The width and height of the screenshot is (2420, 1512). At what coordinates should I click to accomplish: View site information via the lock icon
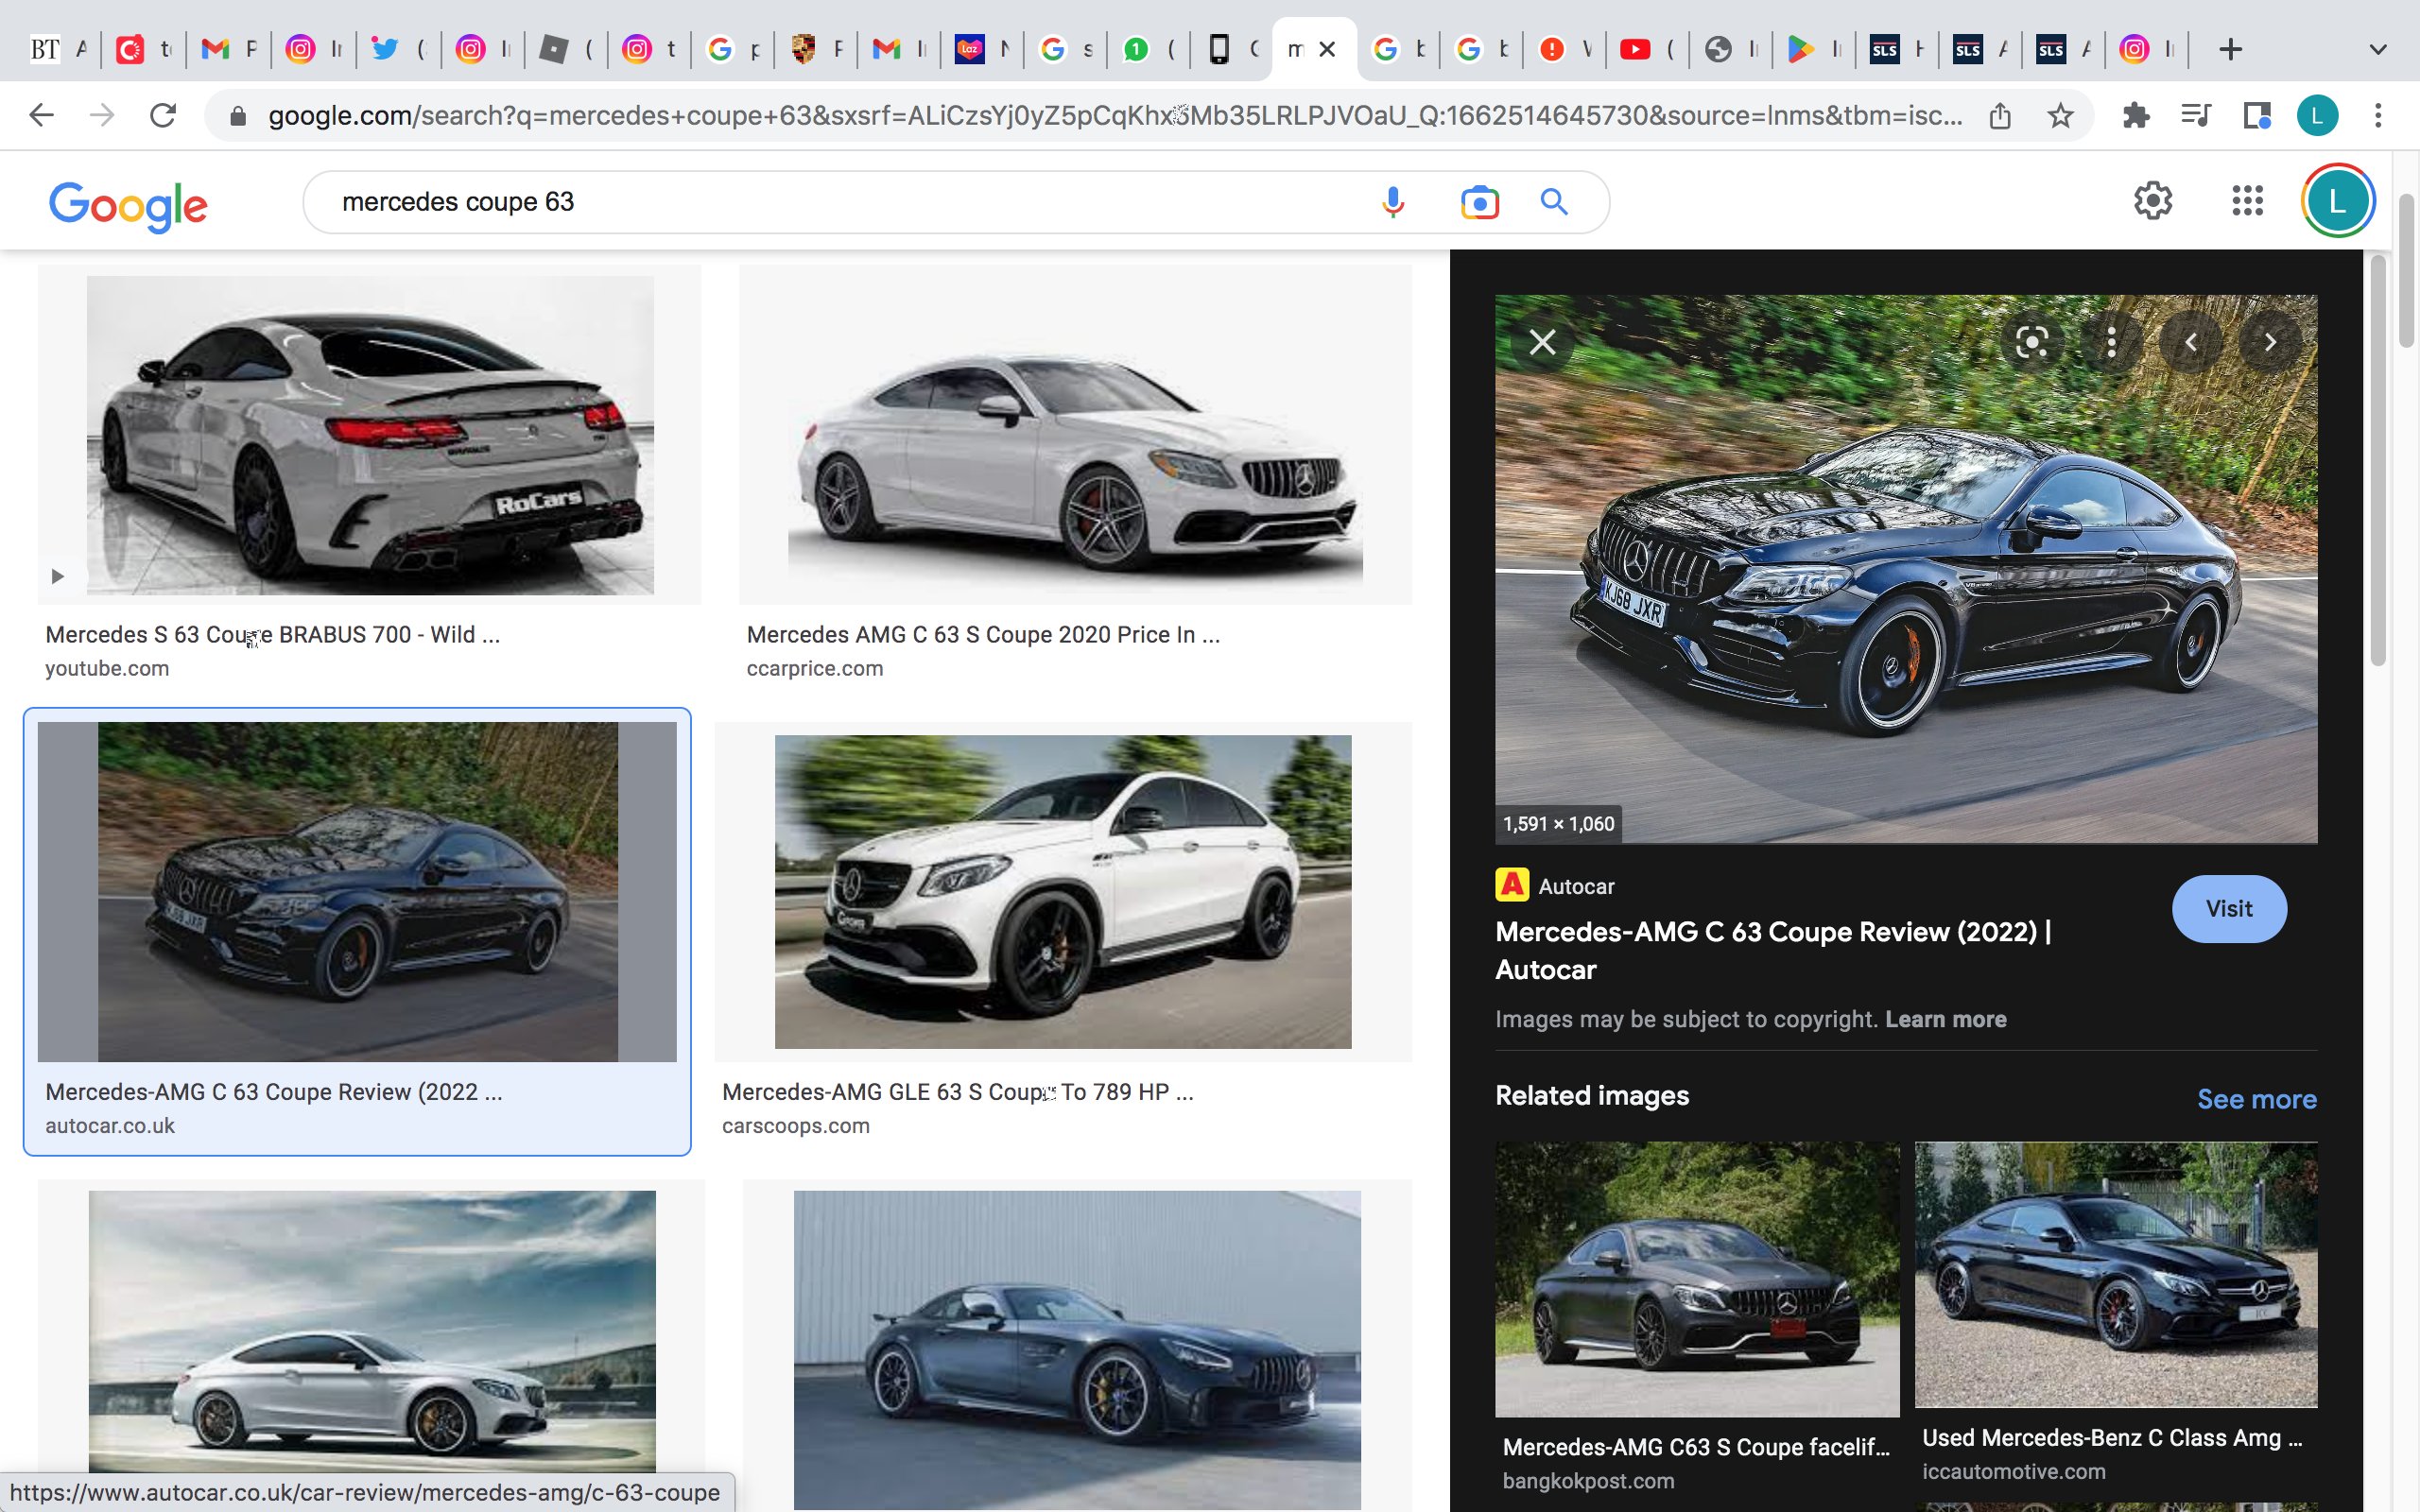(237, 116)
